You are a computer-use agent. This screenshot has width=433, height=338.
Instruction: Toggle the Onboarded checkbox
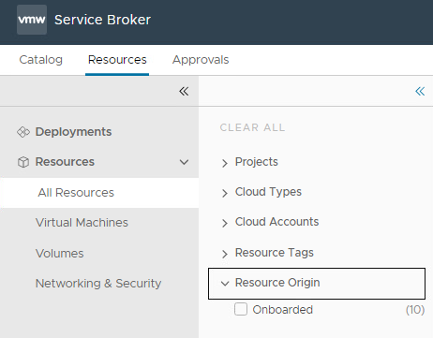click(241, 309)
